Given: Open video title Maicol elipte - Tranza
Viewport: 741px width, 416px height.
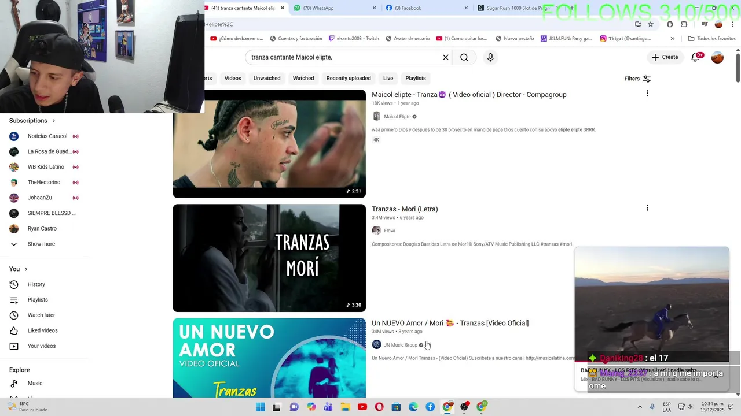Looking at the screenshot, I should 469,95.
